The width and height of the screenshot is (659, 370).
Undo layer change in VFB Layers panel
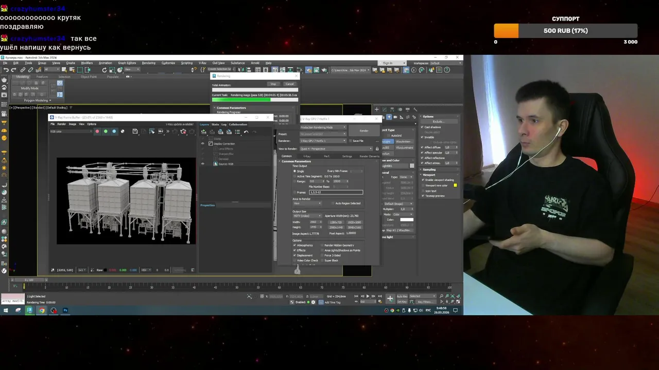(x=246, y=132)
